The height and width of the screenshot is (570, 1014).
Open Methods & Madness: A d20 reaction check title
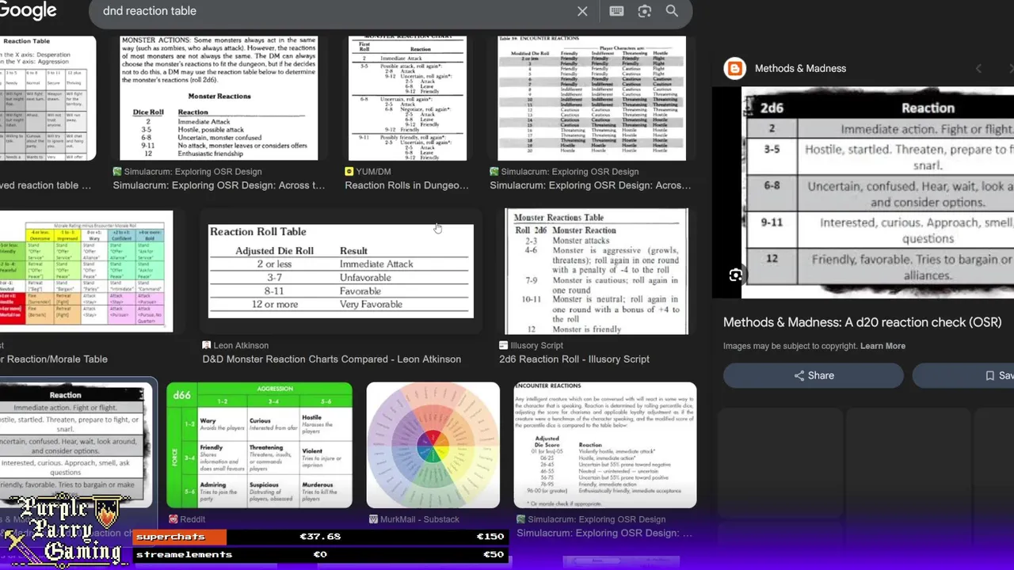point(862,322)
